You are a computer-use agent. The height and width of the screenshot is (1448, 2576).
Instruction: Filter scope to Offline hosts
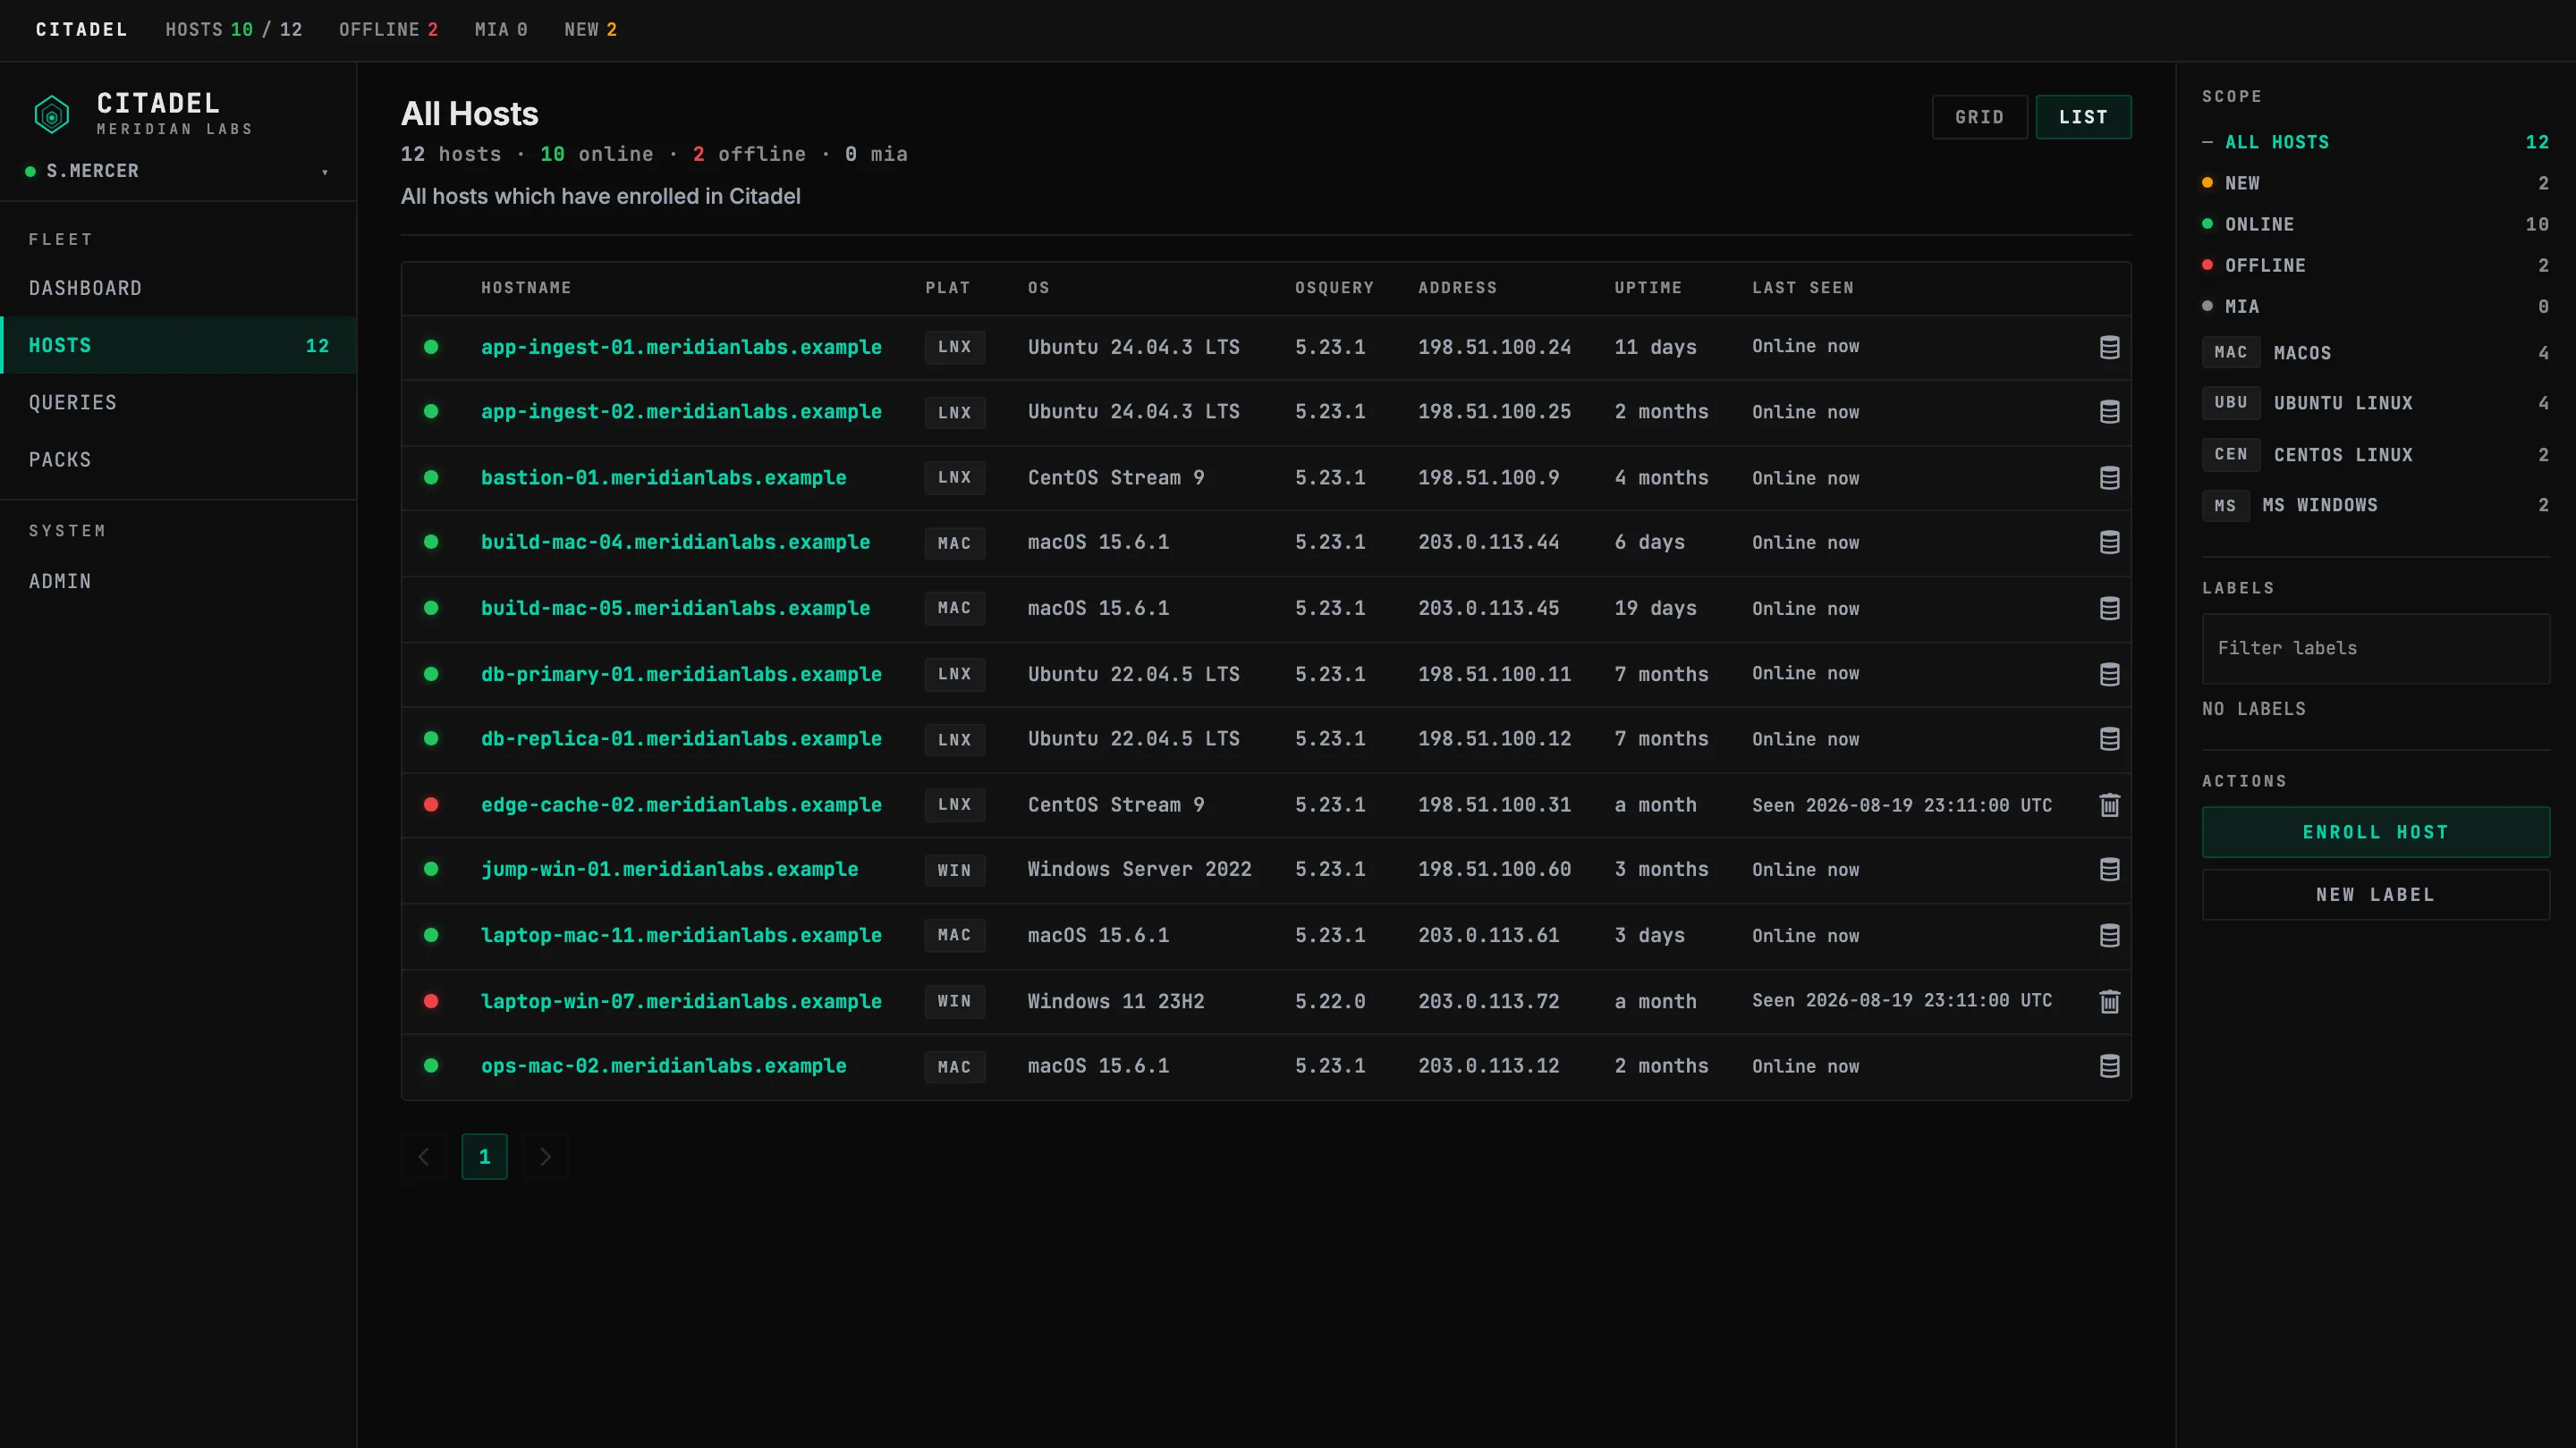click(2375, 265)
